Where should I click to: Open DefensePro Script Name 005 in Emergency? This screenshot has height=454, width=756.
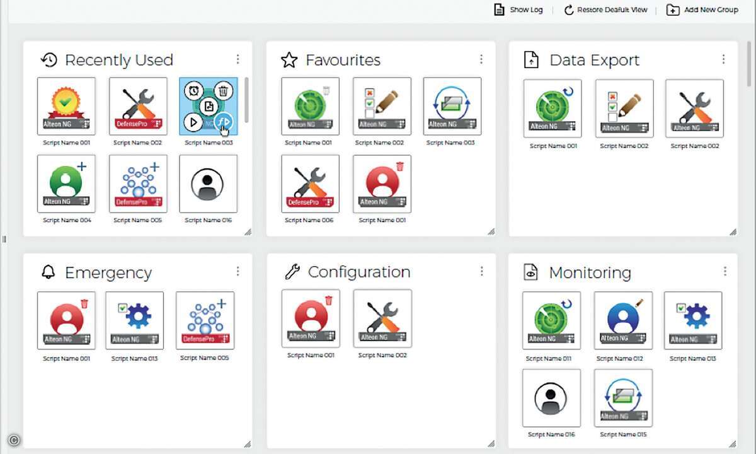[x=205, y=320]
